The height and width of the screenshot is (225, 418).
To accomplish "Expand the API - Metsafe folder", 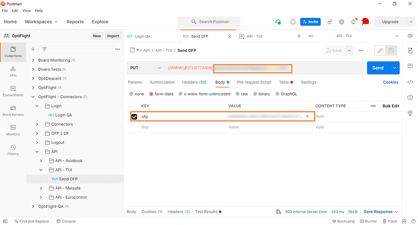I will (x=41, y=188).
